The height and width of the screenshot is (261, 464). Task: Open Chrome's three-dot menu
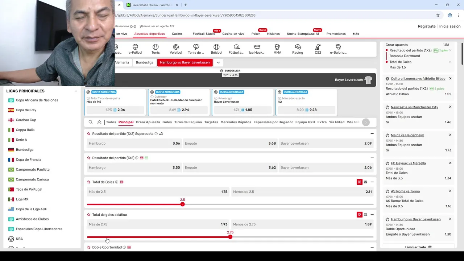(459, 15)
